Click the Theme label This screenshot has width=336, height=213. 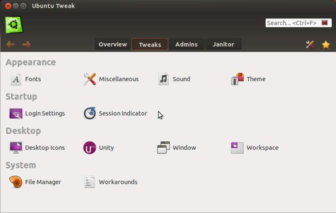pos(256,79)
